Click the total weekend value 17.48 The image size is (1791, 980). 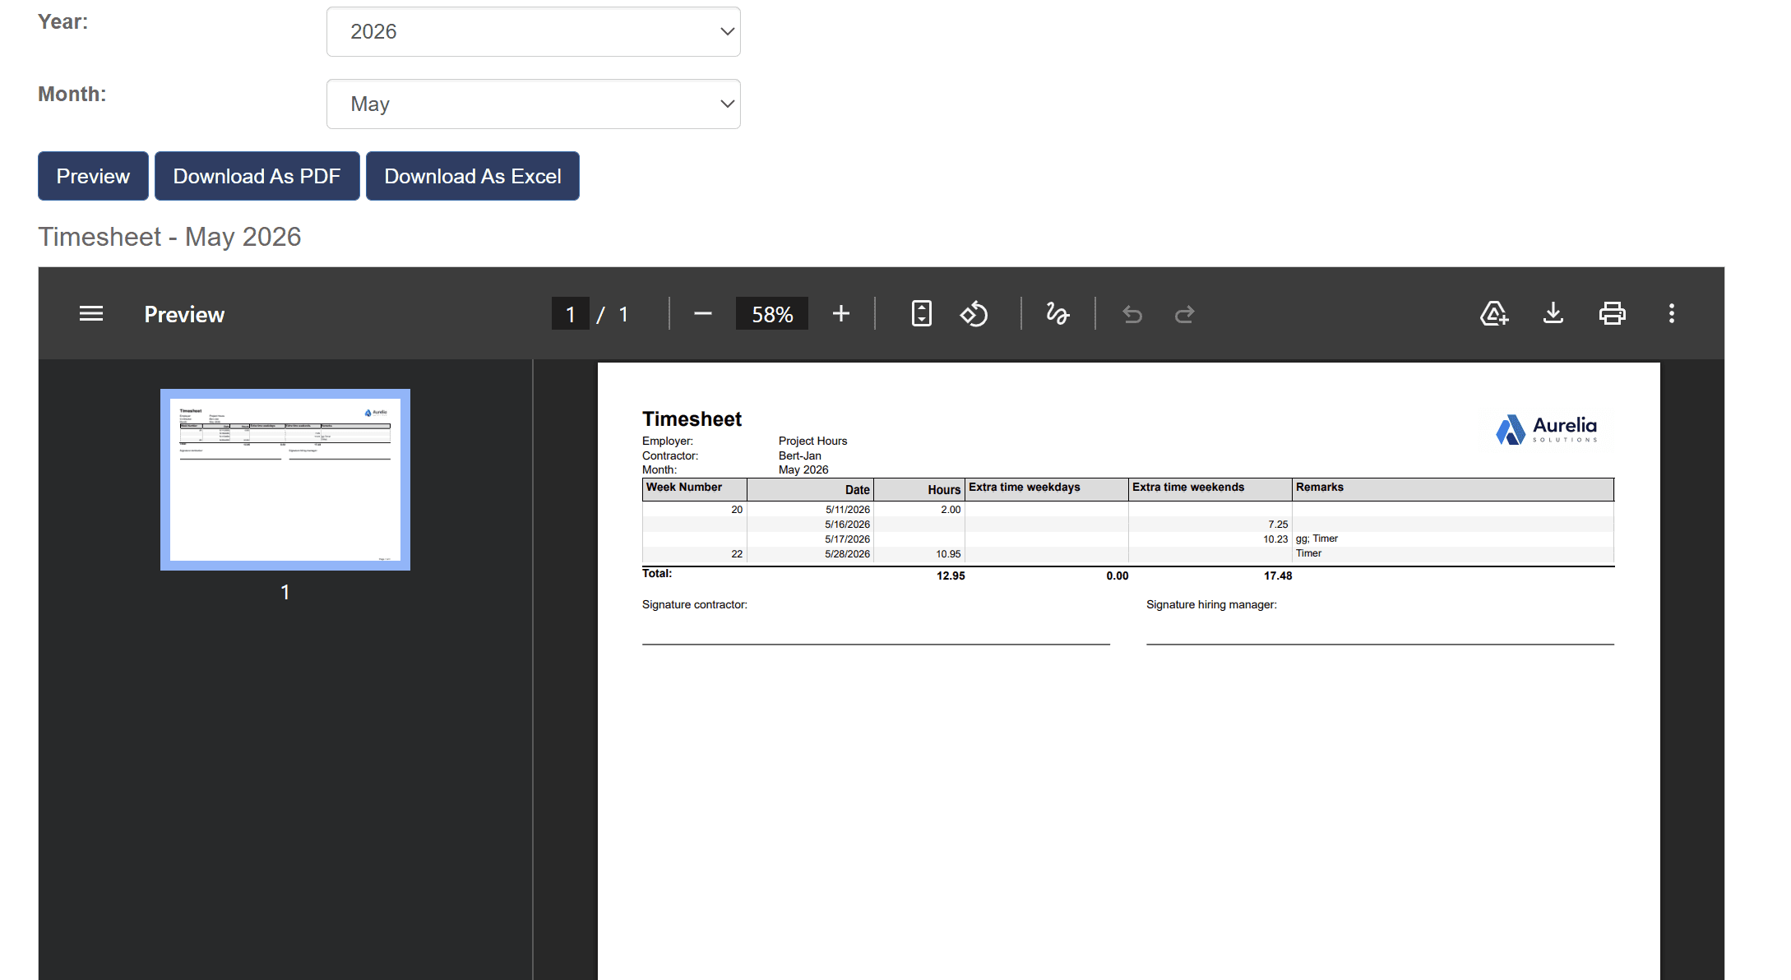1278,576
